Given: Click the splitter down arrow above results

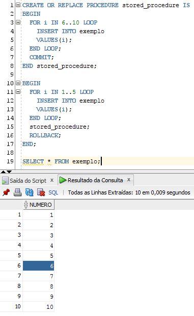Looking at the screenshot, I should (x=9, y=172).
